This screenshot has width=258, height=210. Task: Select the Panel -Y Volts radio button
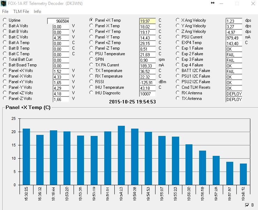point(5,87)
